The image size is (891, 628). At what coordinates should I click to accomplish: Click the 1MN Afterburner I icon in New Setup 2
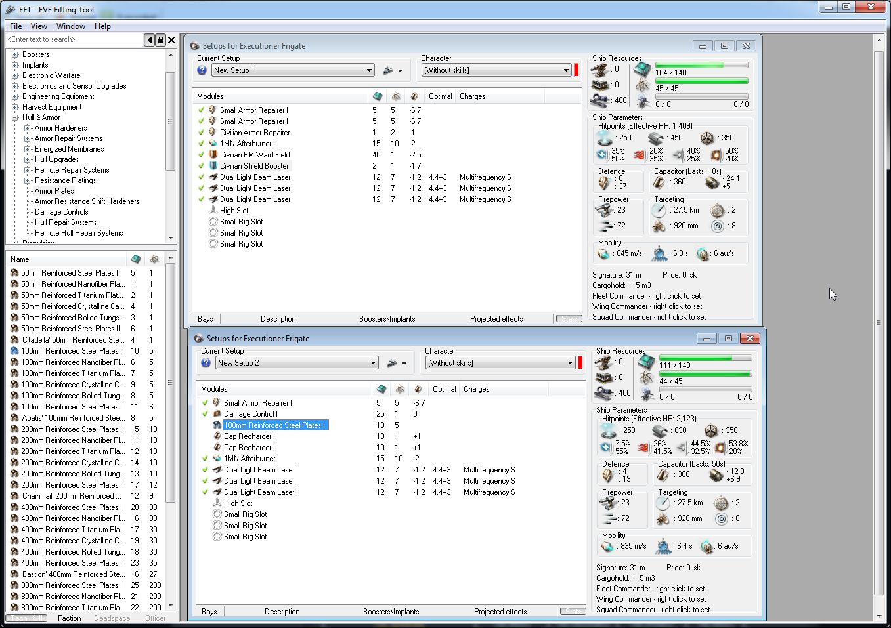[x=217, y=459]
